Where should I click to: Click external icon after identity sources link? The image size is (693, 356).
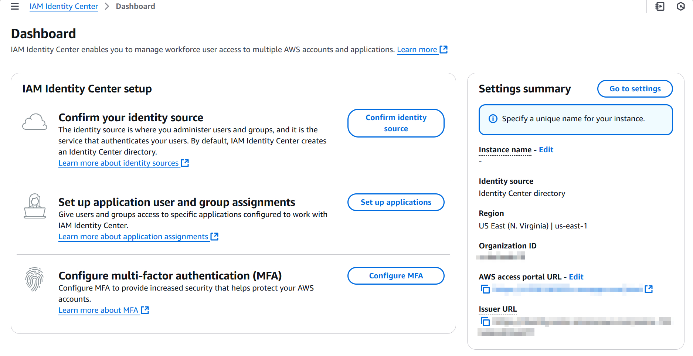coord(185,163)
